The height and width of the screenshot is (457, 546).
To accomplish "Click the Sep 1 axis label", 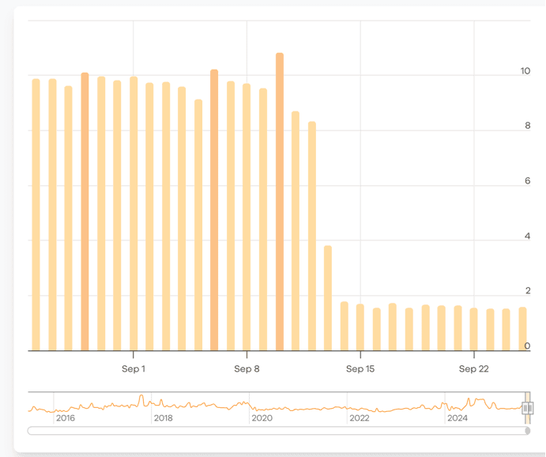I will (134, 369).
